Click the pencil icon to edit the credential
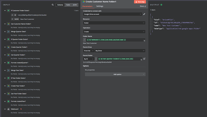Screen dimensions: 207x117 [x=144, y=14]
